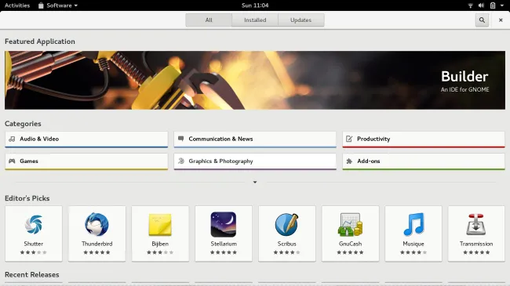This screenshot has width=510, height=286.
Task: Open the Wi-Fi status icon
Action: (470, 5)
